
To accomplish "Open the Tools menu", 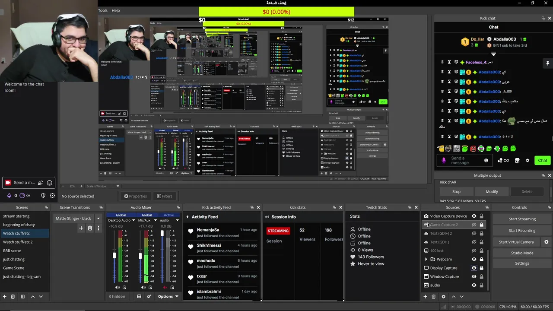I will pos(103,10).
